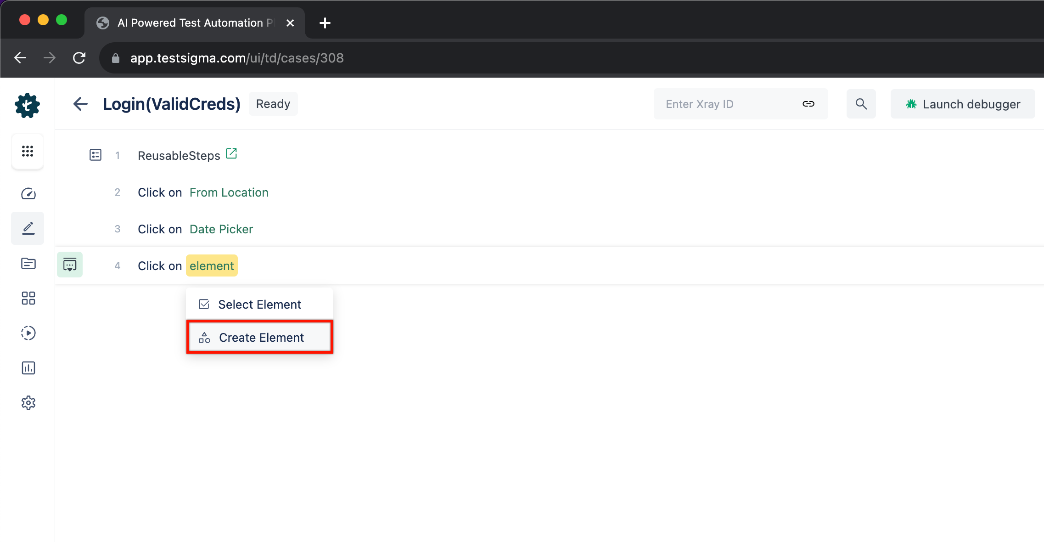This screenshot has height=542, width=1044.
Task: Click the back arrow to navigate away
Action: point(81,103)
